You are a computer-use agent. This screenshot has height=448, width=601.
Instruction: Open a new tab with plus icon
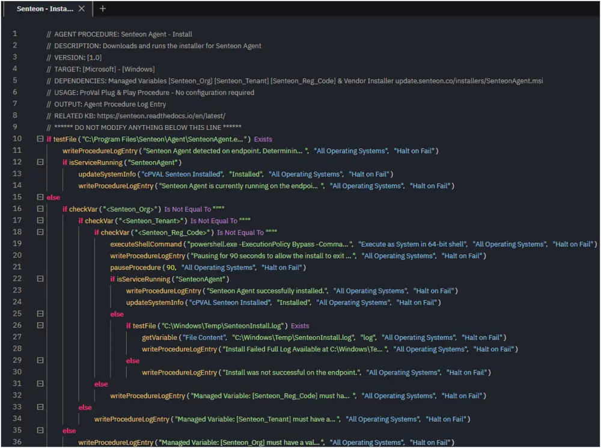[x=103, y=8]
